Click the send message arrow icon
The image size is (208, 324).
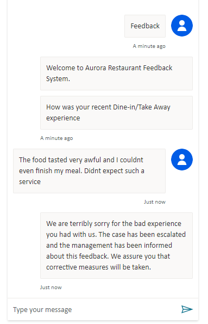pyautogui.click(x=187, y=309)
